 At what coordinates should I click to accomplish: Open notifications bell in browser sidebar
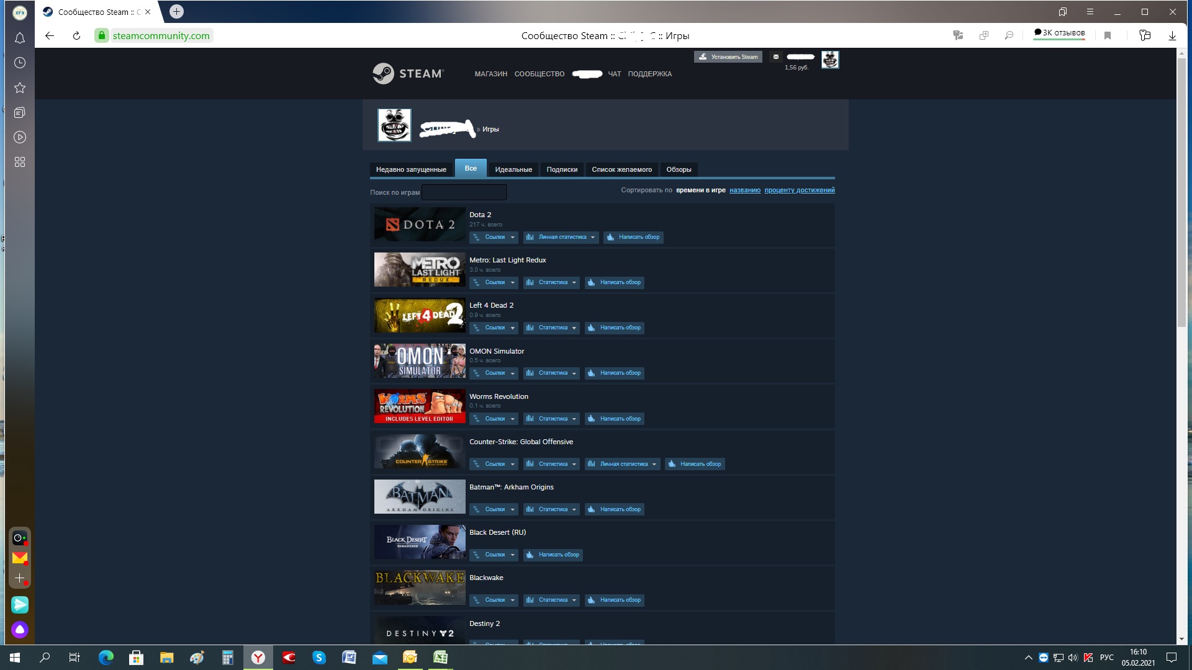[x=20, y=38]
